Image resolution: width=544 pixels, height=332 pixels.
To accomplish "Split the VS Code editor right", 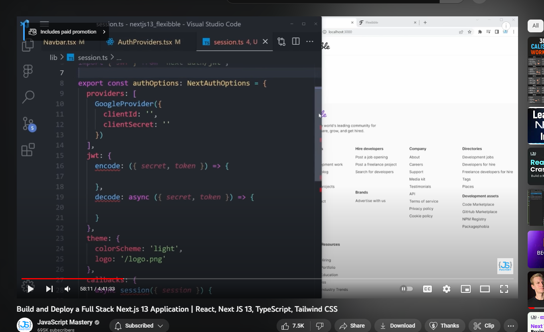I will click(296, 41).
